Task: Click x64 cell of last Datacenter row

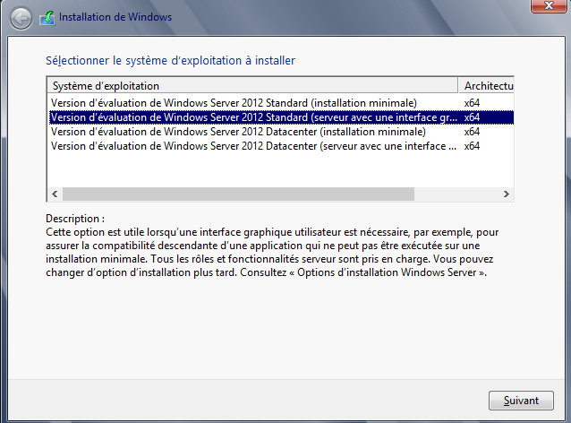Action: coord(472,146)
